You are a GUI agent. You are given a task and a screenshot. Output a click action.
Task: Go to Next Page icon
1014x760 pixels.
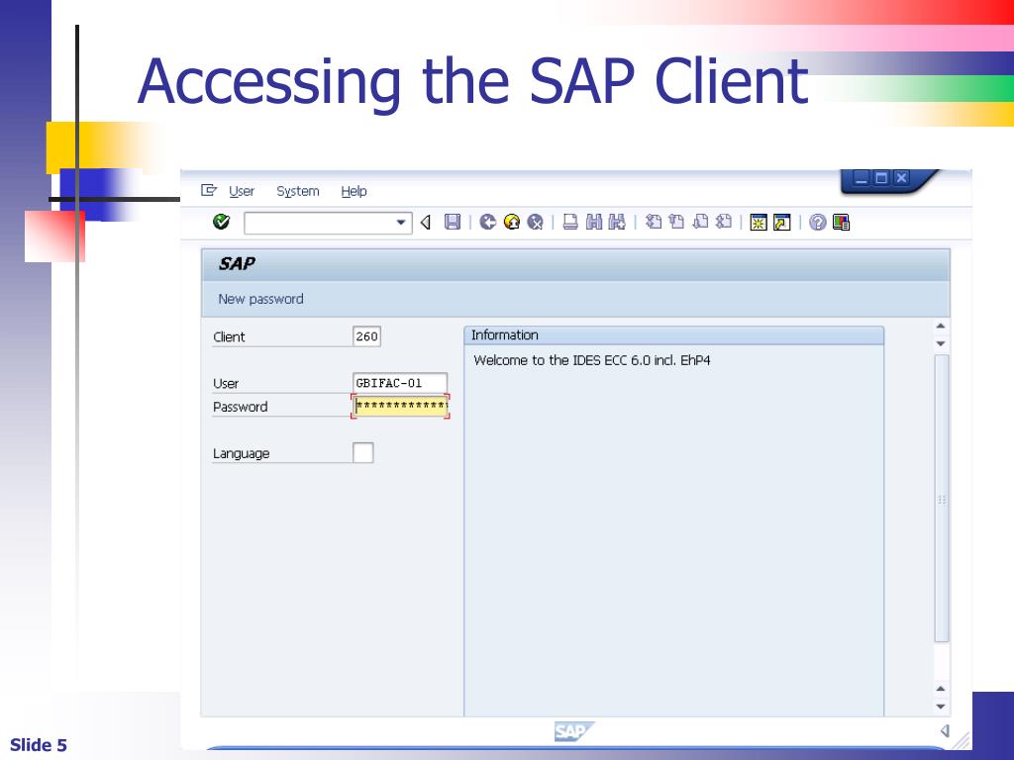tap(700, 222)
